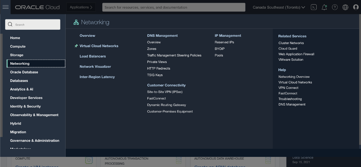The width and height of the screenshot is (361, 167).
Task: Open the Cloud Shell developer tools icon
Action: point(314,7)
